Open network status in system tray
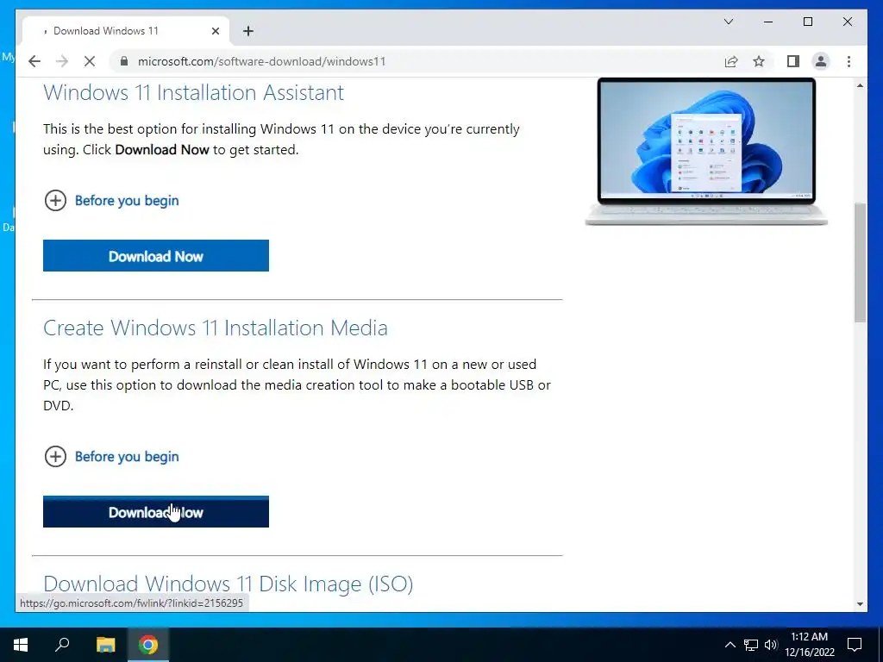The height and width of the screenshot is (662, 883). click(751, 645)
